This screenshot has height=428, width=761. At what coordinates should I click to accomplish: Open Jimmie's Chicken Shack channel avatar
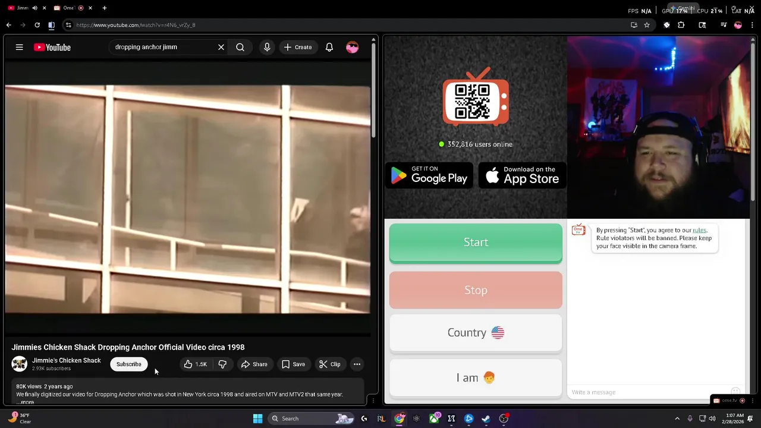tap(20, 364)
